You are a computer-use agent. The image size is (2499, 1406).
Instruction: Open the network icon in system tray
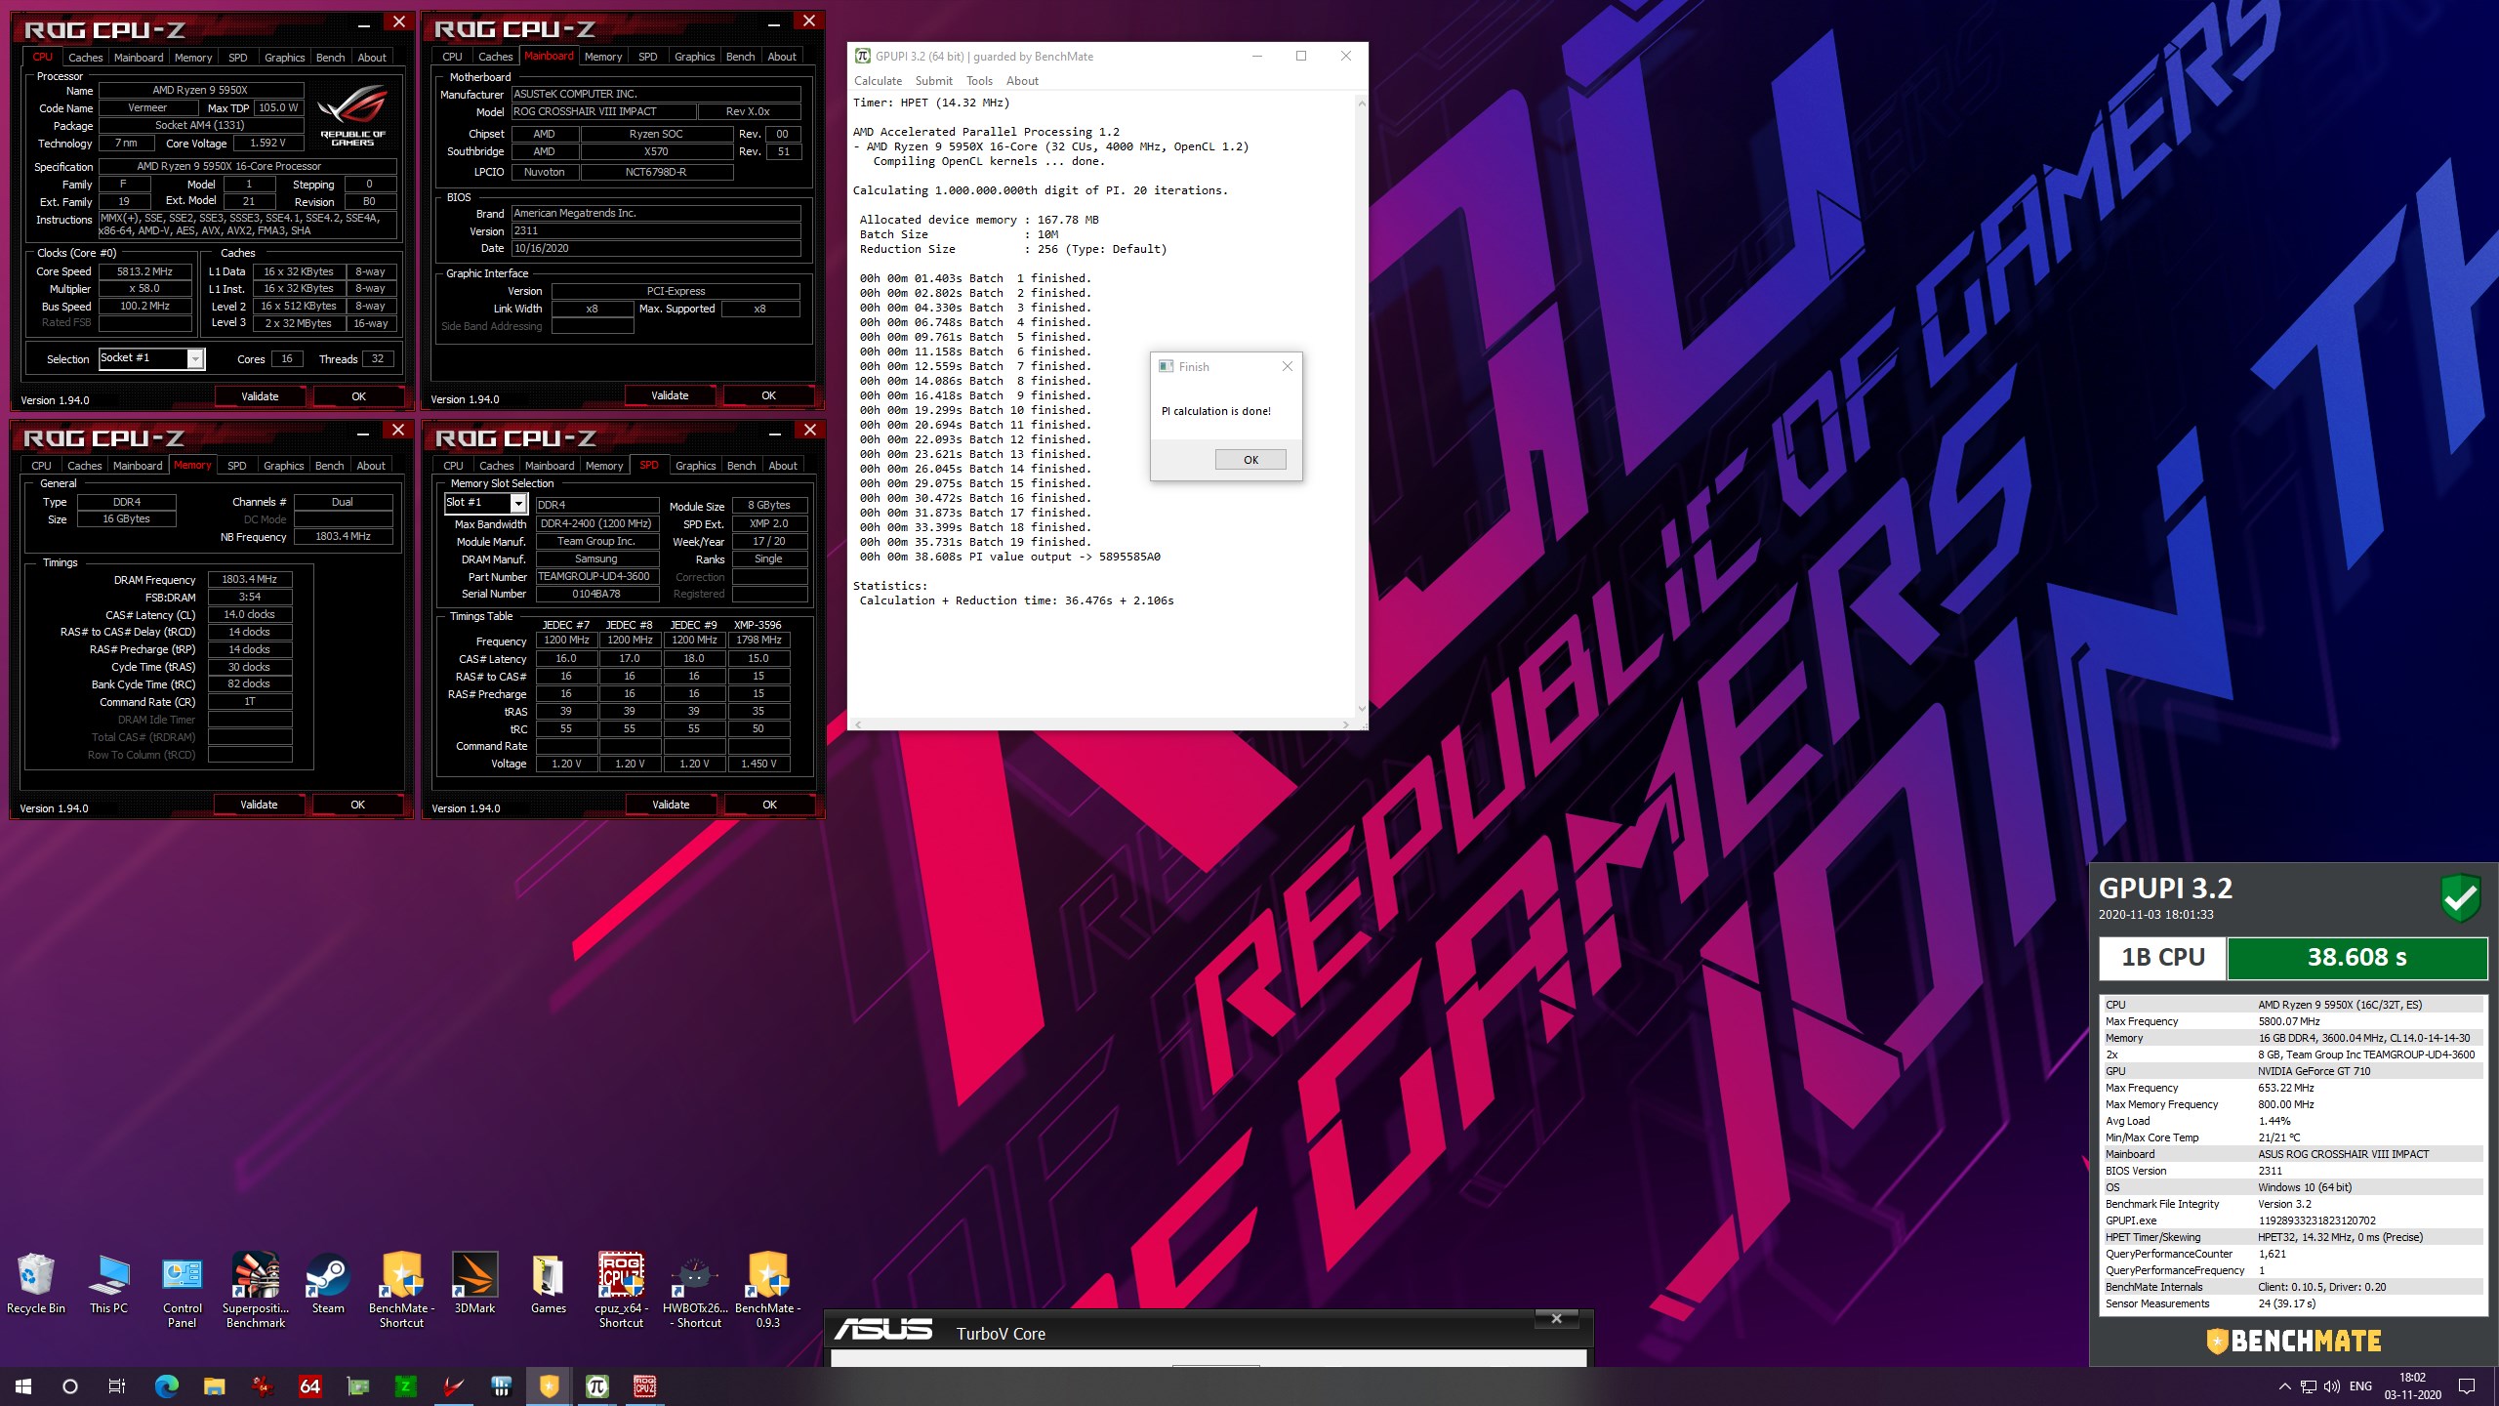pyautogui.click(x=2309, y=1386)
